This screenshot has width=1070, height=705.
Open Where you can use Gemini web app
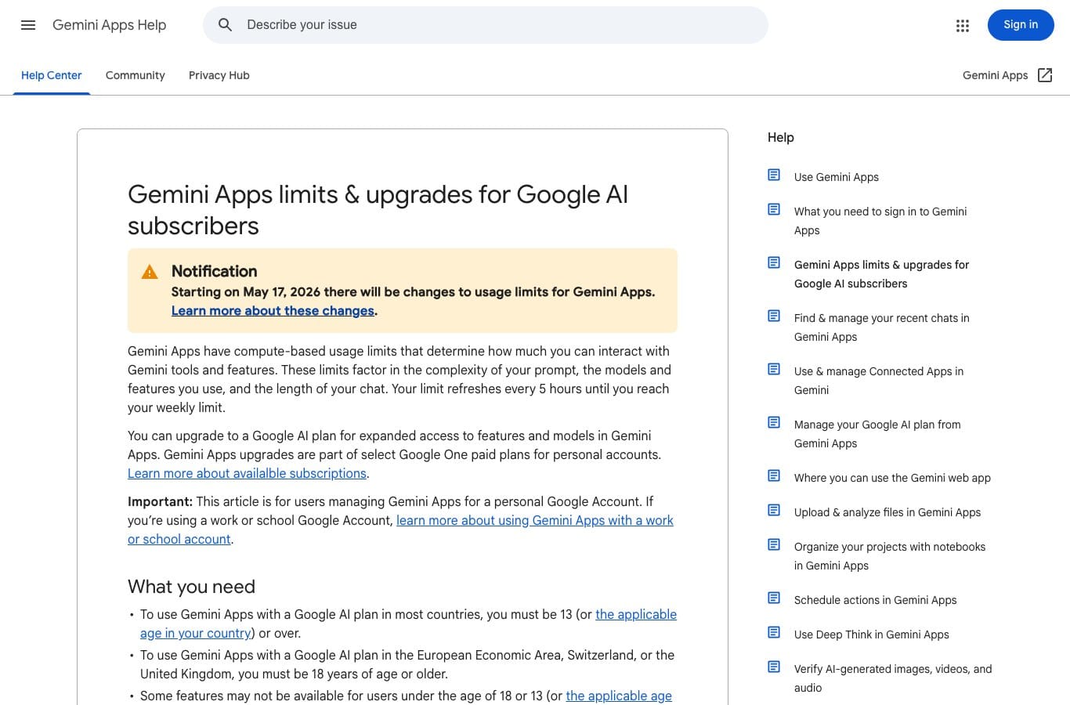click(892, 478)
